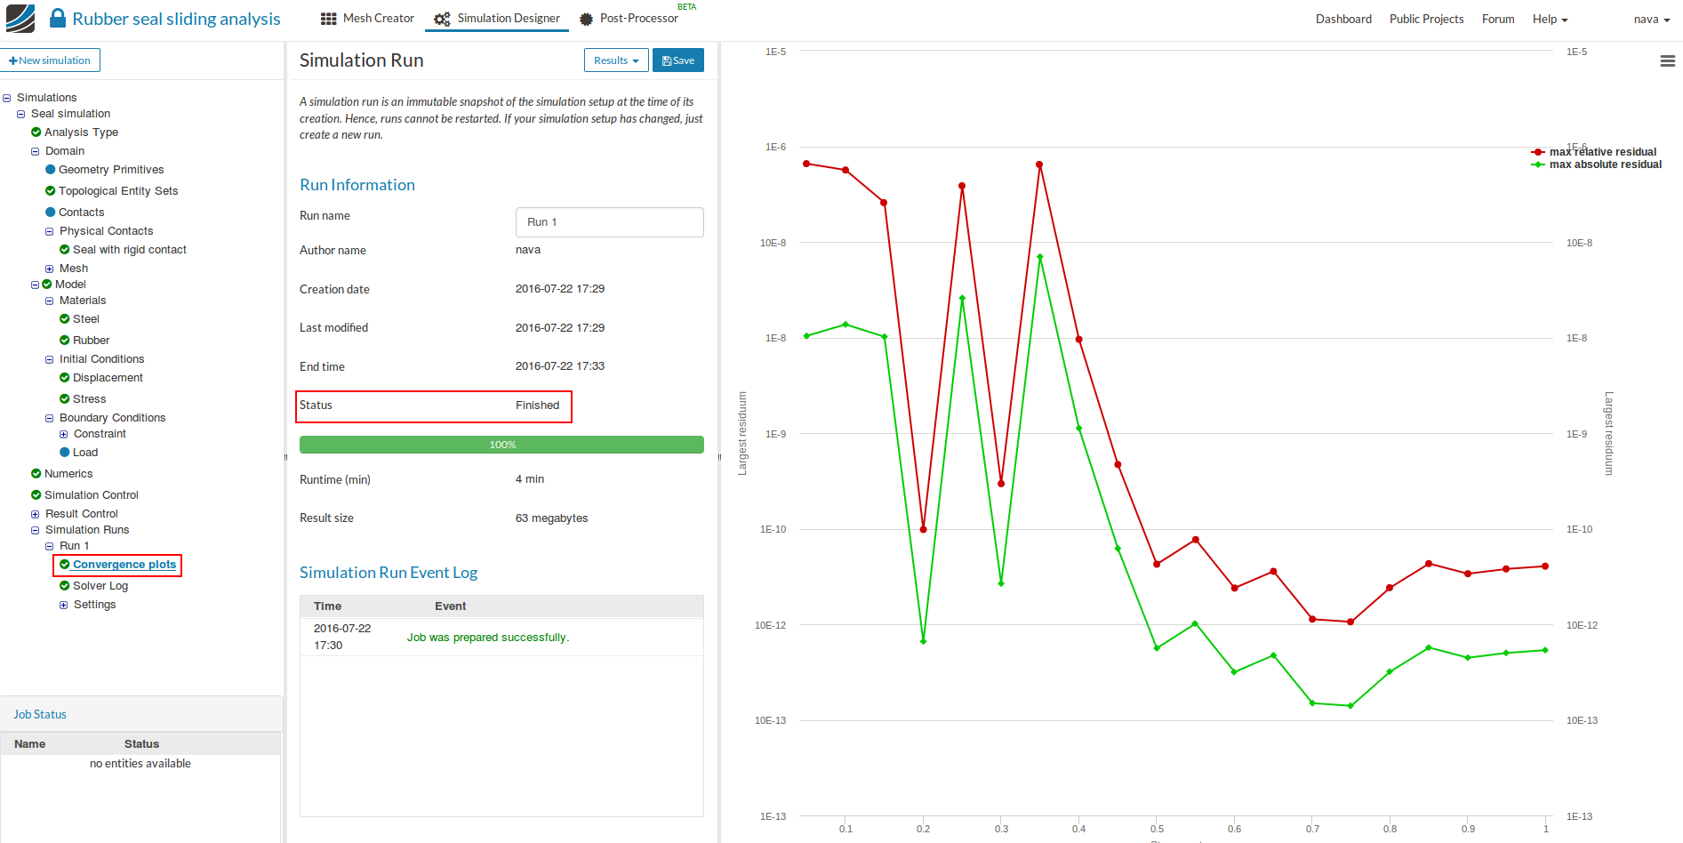
Task: Click the 100% green progress bar
Action: point(501,445)
